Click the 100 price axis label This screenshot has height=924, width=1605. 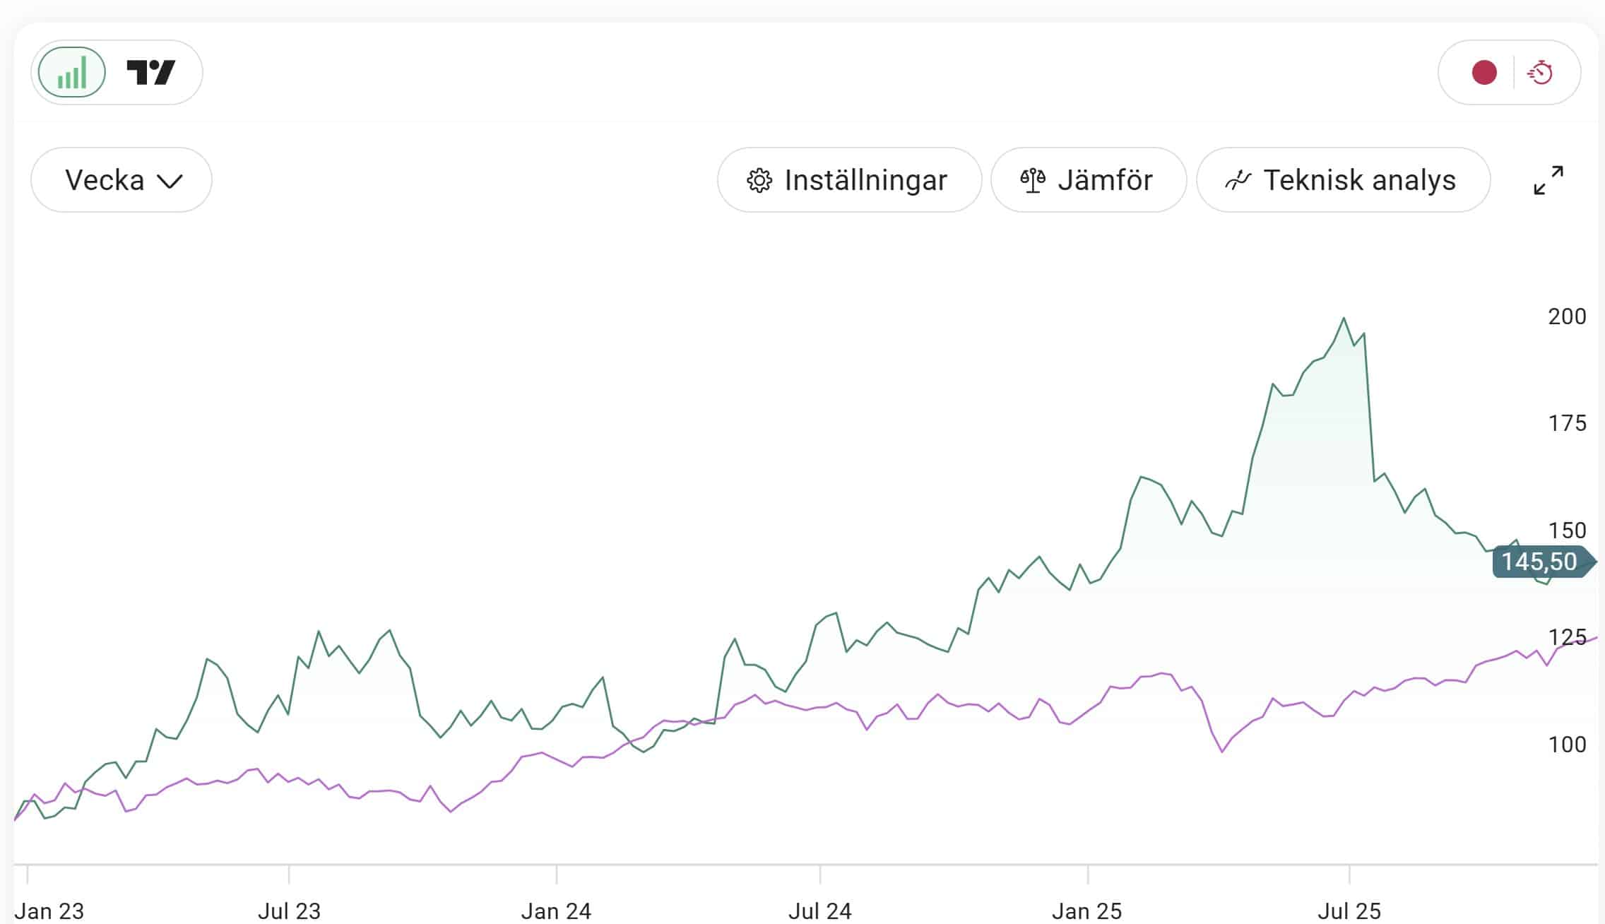click(x=1567, y=745)
